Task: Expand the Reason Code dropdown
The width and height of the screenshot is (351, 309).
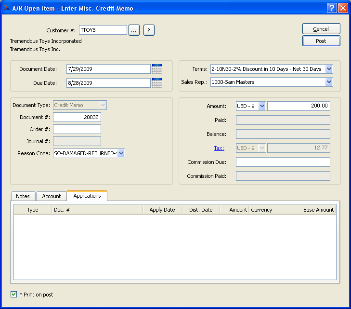Action: point(121,153)
